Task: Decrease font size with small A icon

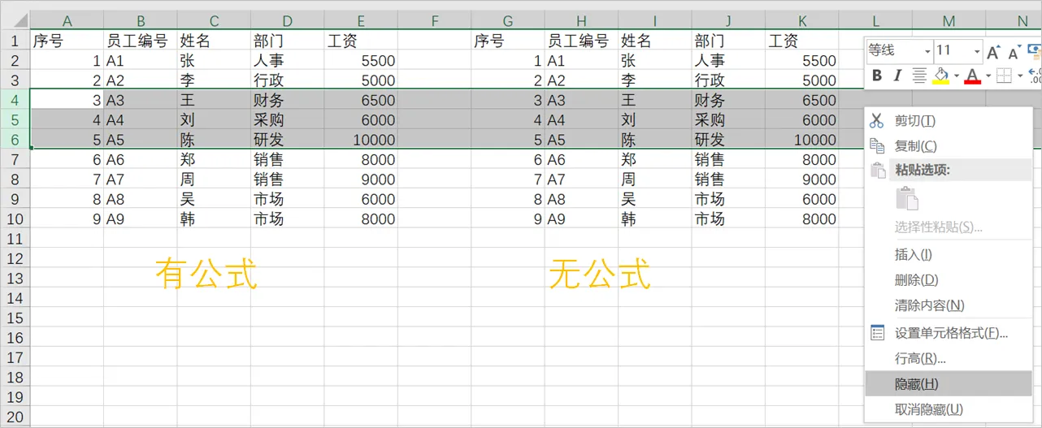Action: [1014, 52]
